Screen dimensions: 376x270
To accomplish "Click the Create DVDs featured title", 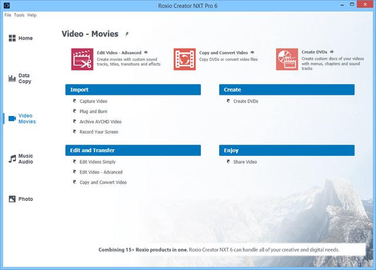I will click(x=314, y=52).
